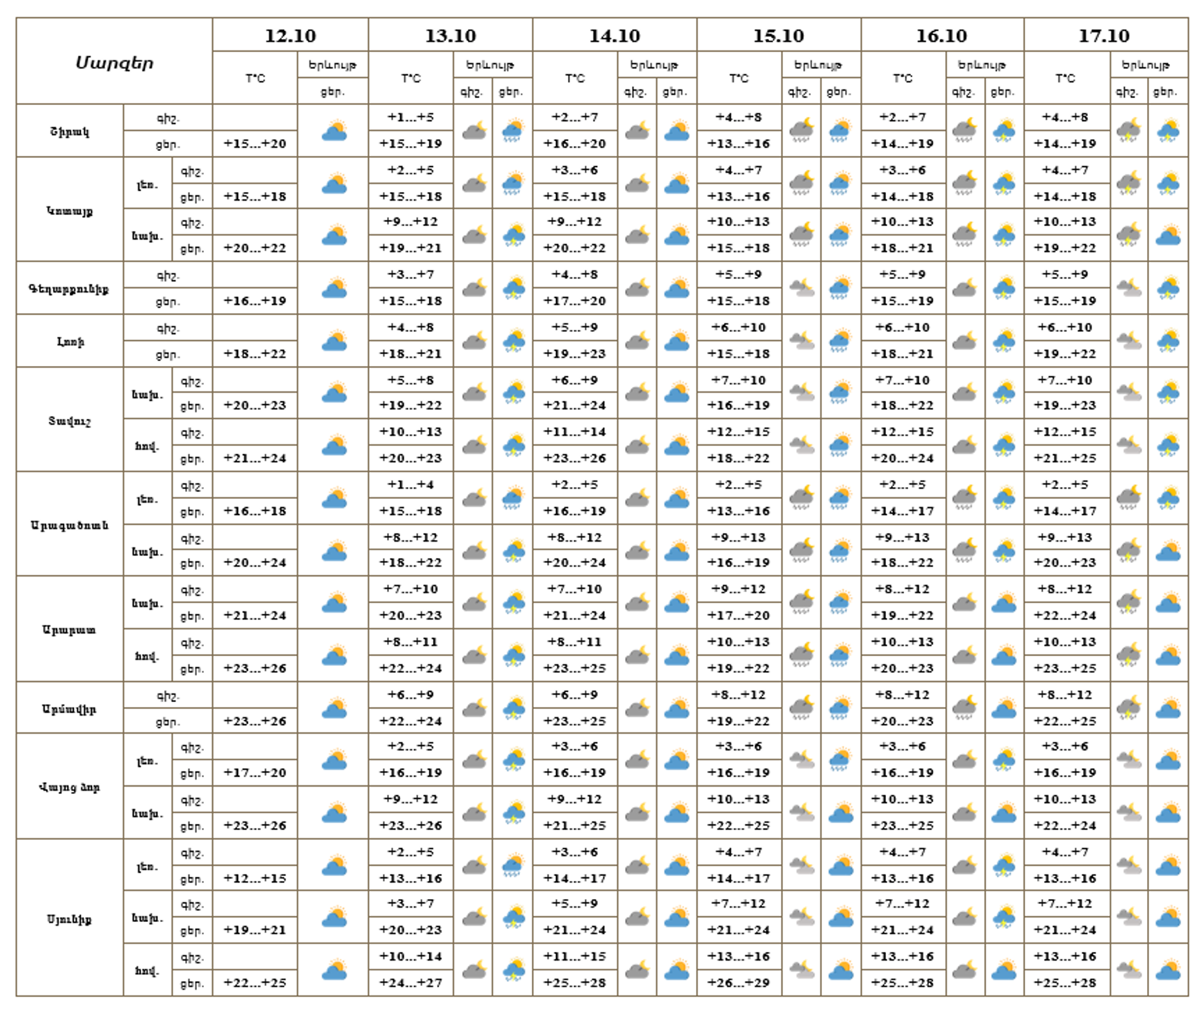
Task: Click the Գեղարքունիք region label
Action: coord(70,289)
